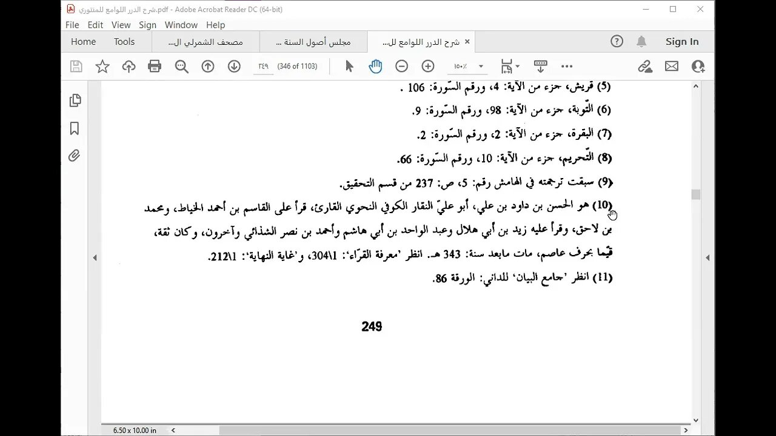Zoom in with plus icon
Image resolution: width=776 pixels, height=436 pixels.
tap(428, 67)
